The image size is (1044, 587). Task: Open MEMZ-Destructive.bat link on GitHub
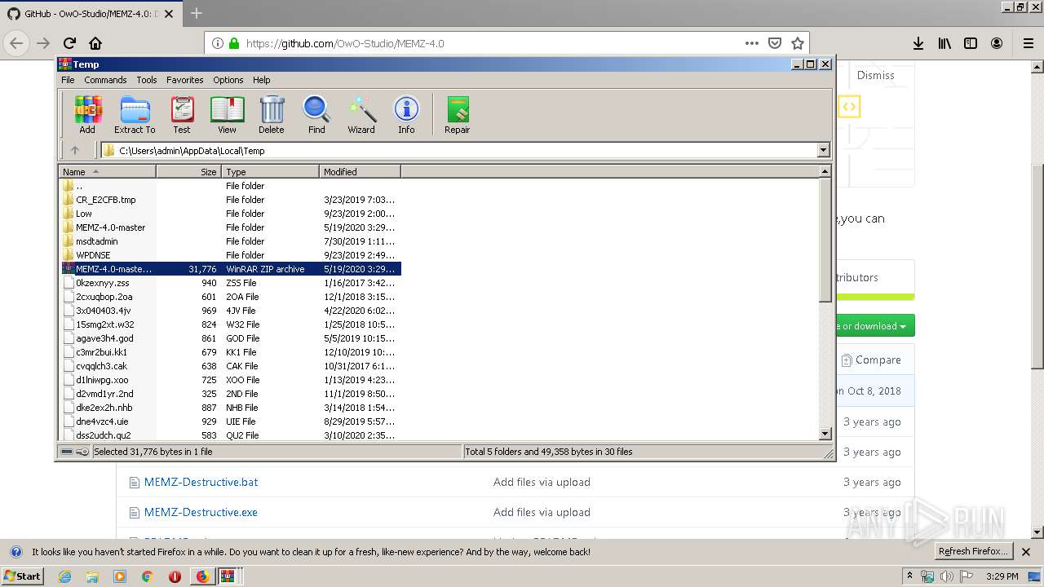point(201,482)
